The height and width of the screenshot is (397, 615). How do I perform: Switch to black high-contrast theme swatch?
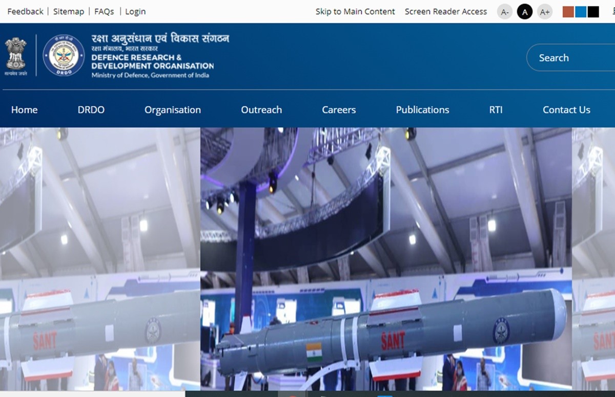(x=593, y=12)
